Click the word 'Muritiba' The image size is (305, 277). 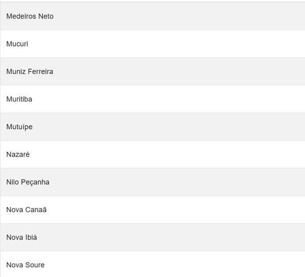[x=19, y=99]
